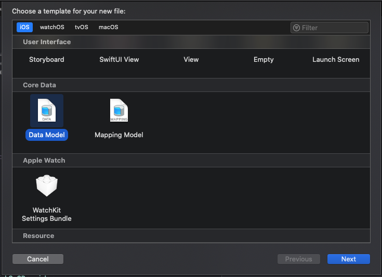This screenshot has height=277, width=382.
Task: Select the Storyboard template
Action: pyautogui.click(x=47, y=59)
